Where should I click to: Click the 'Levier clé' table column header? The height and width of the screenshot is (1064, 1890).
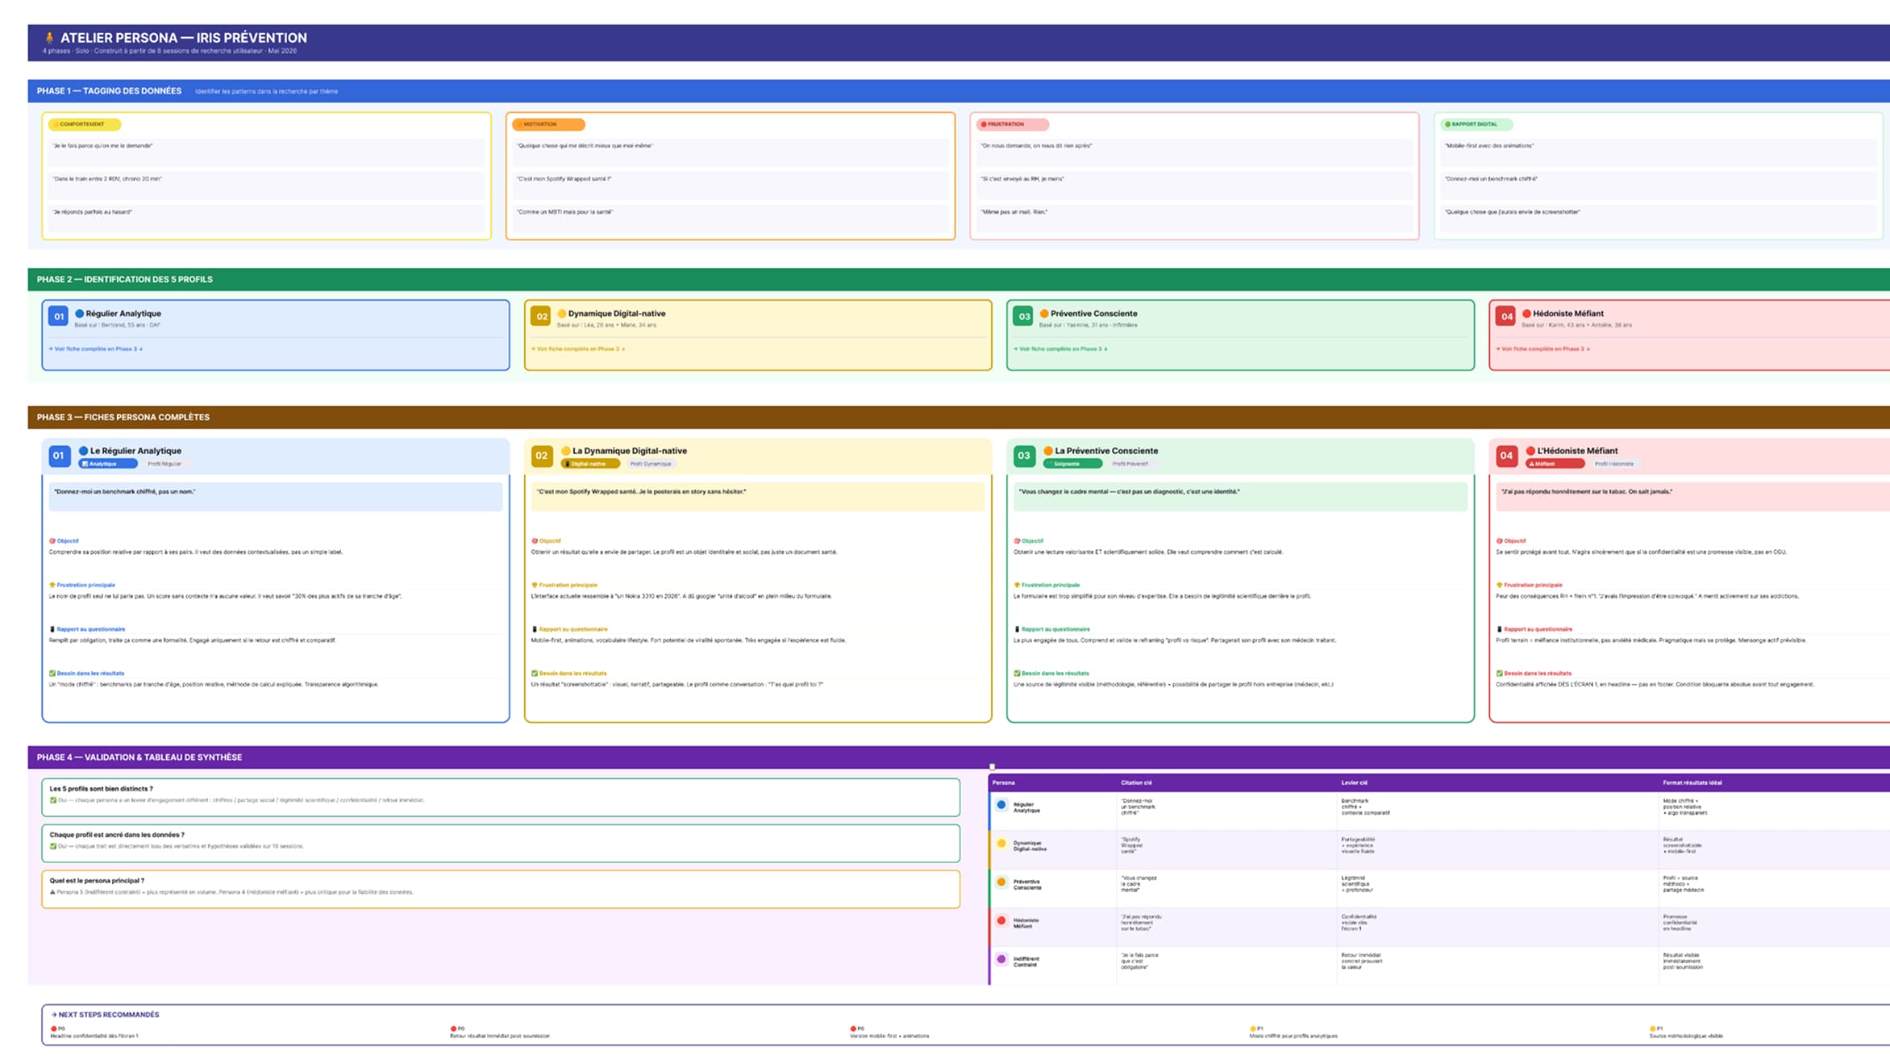click(1354, 782)
